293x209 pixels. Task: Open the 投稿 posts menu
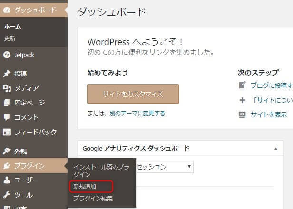34,74
